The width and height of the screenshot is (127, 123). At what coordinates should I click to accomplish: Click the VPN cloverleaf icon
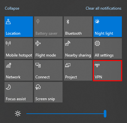[x=97, y=65]
